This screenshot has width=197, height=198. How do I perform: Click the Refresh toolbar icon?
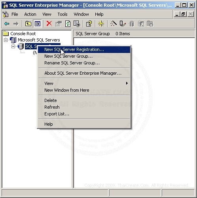(x=68, y=24)
